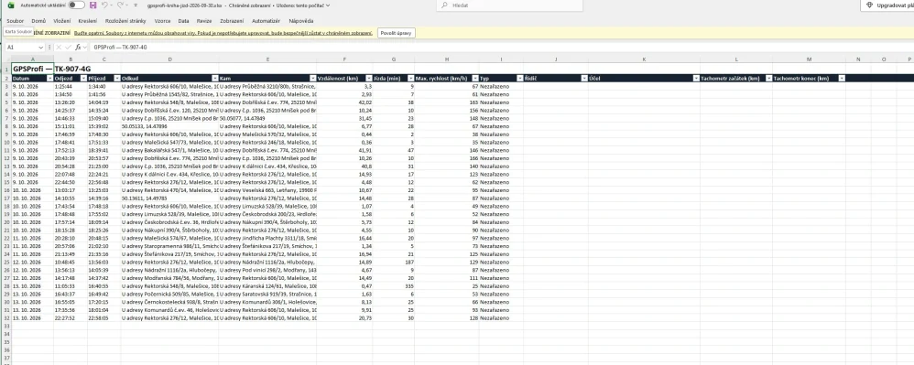The height and width of the screenshot is (365, 914).
Task: Click the protected view warning link text
Action: coord(223,33)
